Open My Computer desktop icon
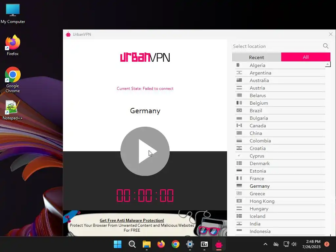 coord(13,14)
